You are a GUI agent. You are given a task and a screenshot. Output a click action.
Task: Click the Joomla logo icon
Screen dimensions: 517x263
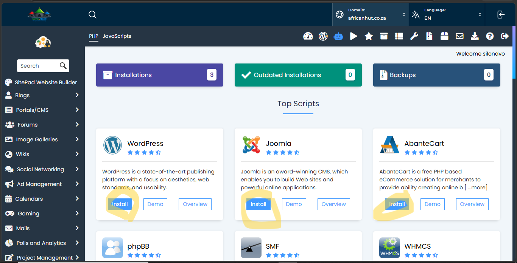coord(251,145)
